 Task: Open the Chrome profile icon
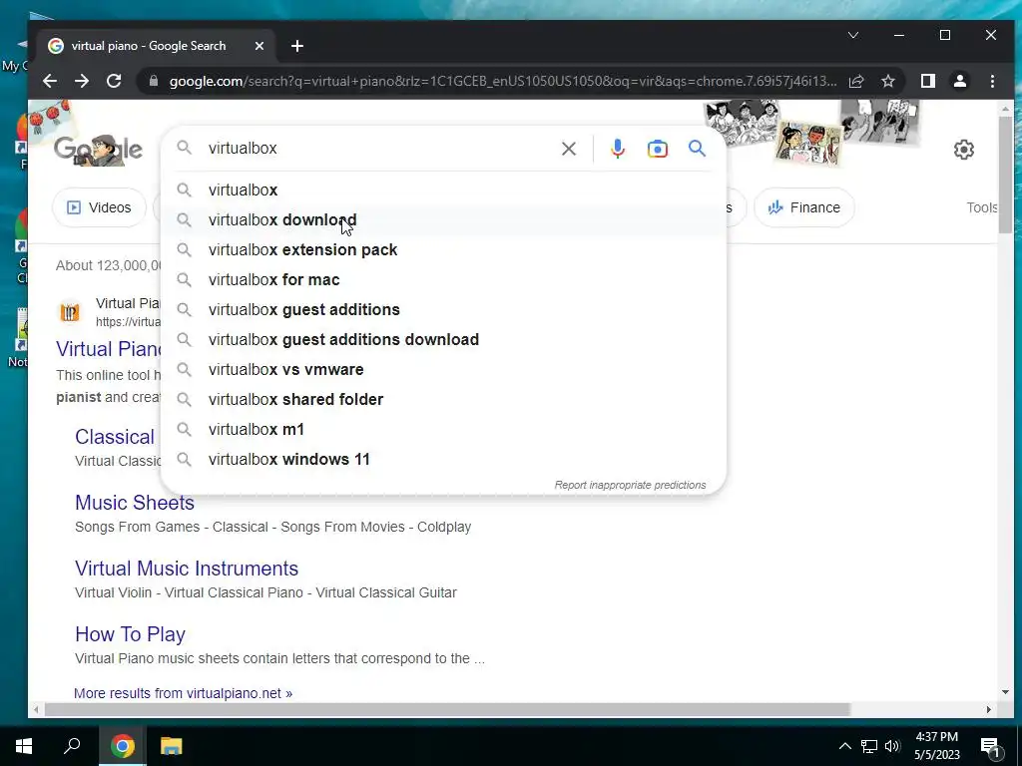(960, 81)
